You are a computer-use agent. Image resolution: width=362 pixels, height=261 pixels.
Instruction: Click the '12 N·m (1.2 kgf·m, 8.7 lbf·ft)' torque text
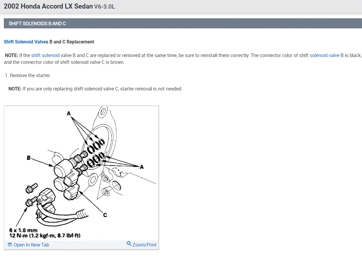pyautogui.click(x=45, y=236)
